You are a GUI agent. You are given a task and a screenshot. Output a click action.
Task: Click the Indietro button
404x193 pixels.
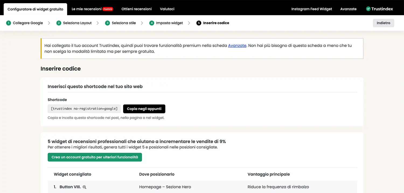(384, 23)
